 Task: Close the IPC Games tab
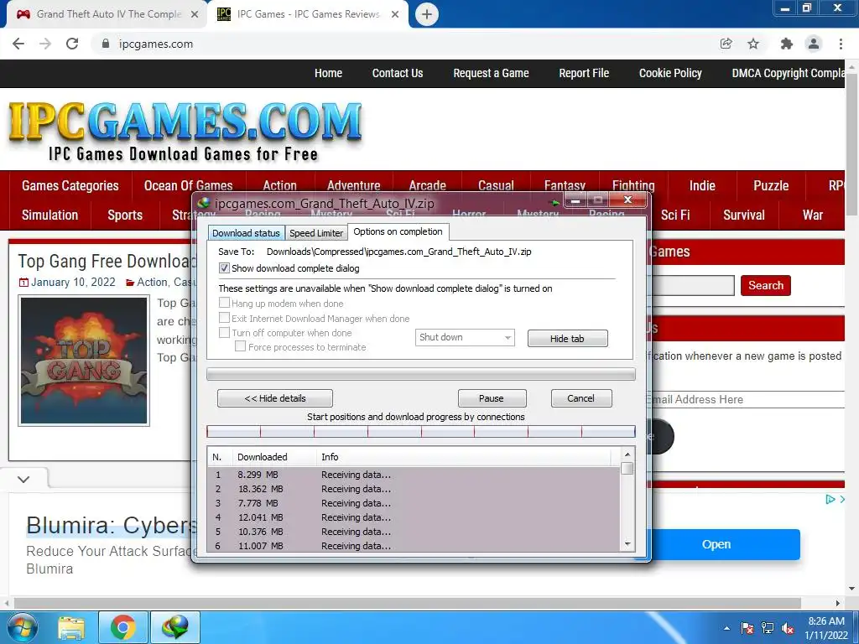click(x=395, y=14)
